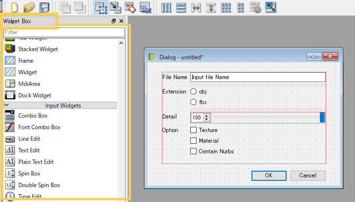
Task: Click the Widget Box Filter field
Action: click(x=64, y=32)
